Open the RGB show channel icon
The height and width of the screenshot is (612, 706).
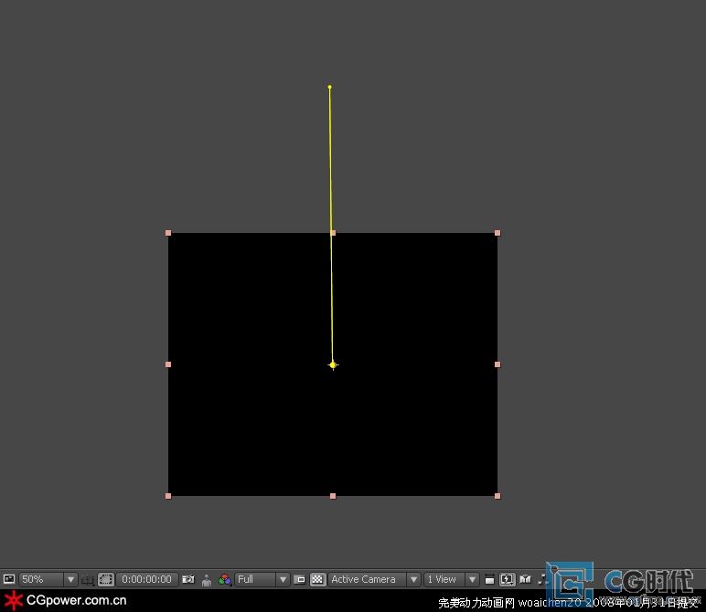click(x=225, y=579)
